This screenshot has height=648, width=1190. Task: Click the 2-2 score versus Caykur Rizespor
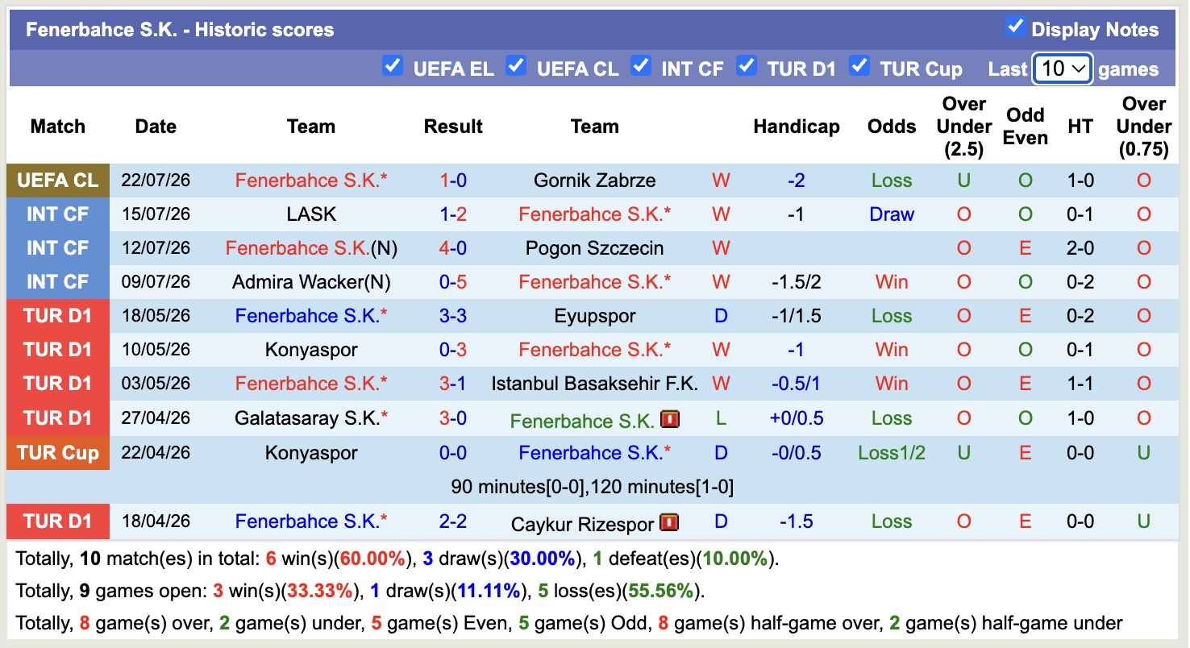pos(453,521)
